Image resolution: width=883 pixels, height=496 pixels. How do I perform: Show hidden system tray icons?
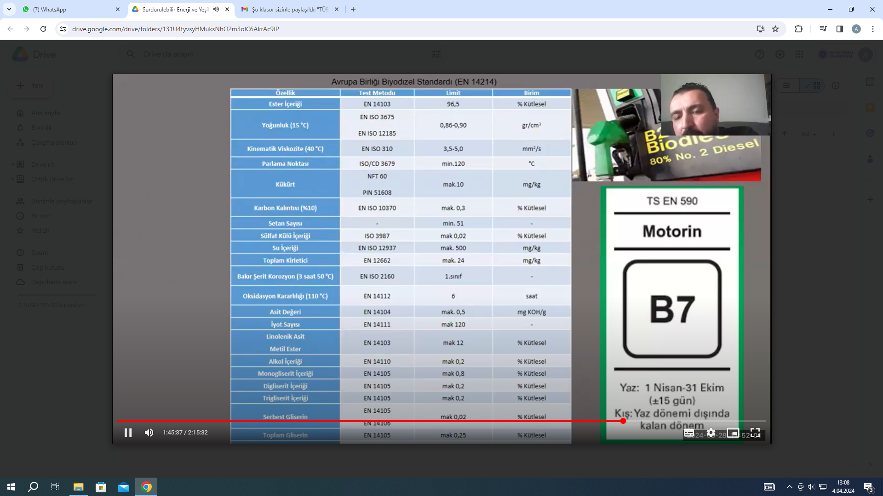coord(789,487)
